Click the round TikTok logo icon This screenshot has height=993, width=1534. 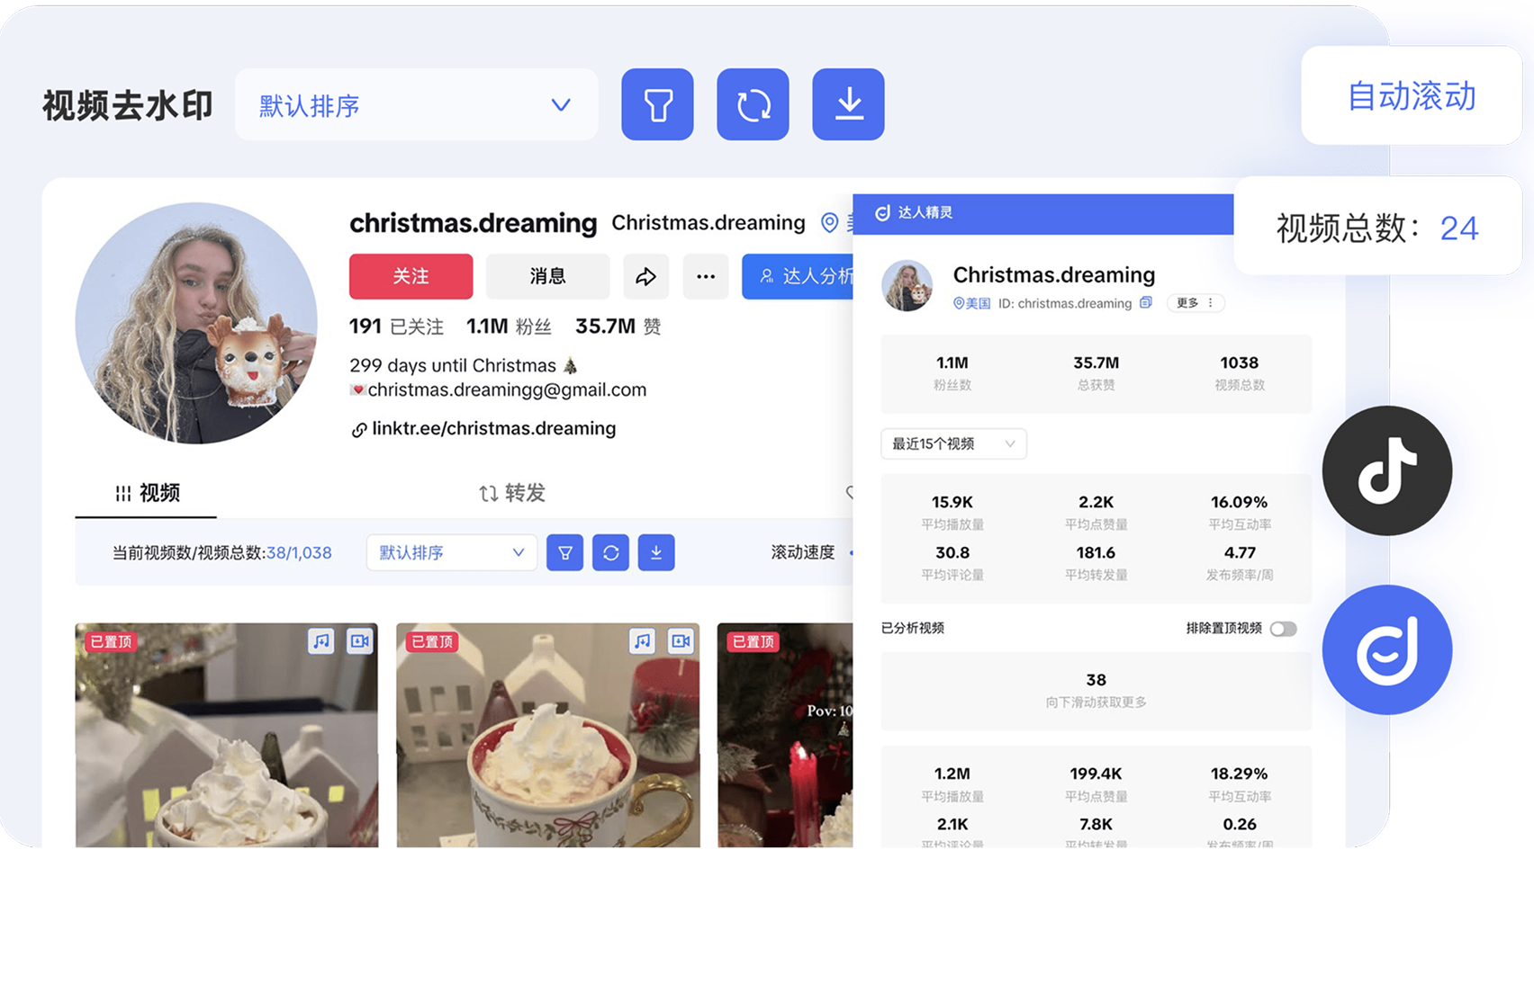tap(1386, 470)
